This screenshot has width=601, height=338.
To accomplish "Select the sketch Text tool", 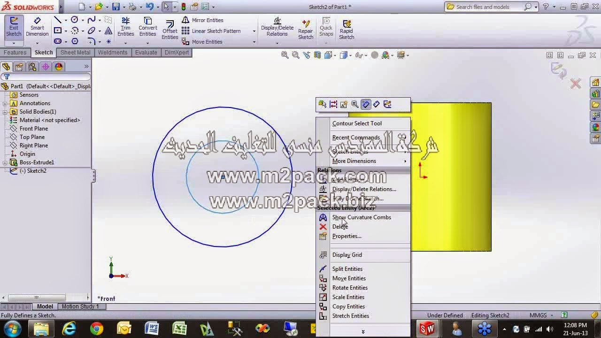I will (x=108, y=31).
